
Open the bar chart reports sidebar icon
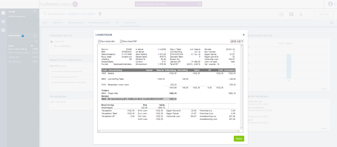click(3, 30)
